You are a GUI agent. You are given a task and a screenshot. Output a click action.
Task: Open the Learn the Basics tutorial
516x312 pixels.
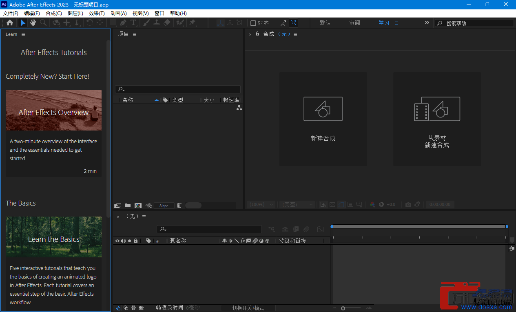[53, 237]
